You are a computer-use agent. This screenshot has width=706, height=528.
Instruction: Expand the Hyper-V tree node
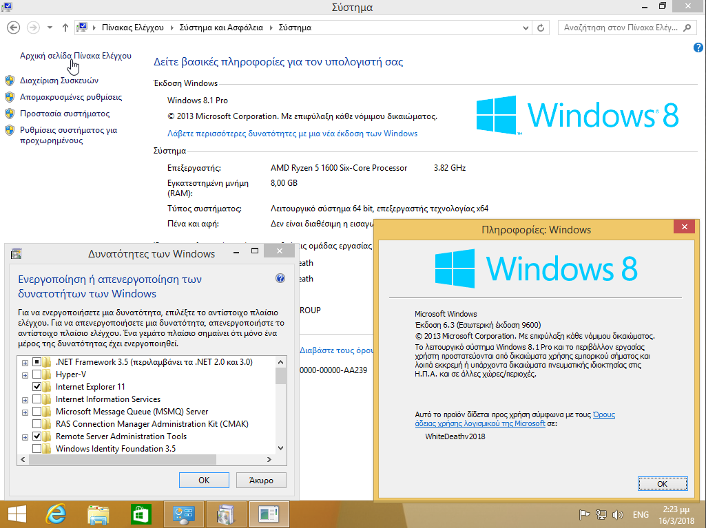25,375
